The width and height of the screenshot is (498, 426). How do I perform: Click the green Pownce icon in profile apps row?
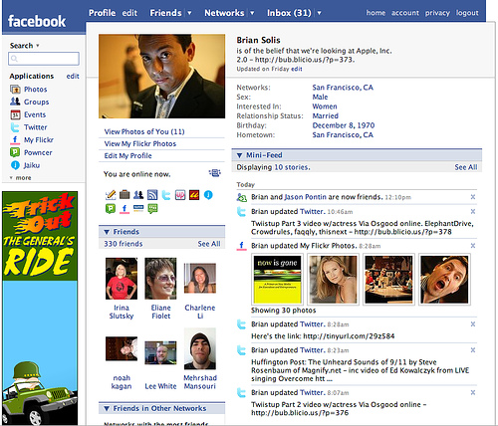tap(111, 209)
